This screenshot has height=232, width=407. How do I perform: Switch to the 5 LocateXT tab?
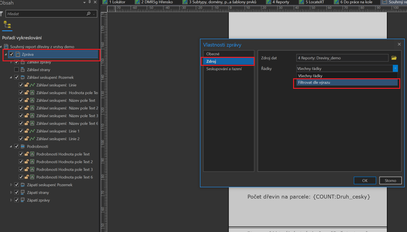312,2
